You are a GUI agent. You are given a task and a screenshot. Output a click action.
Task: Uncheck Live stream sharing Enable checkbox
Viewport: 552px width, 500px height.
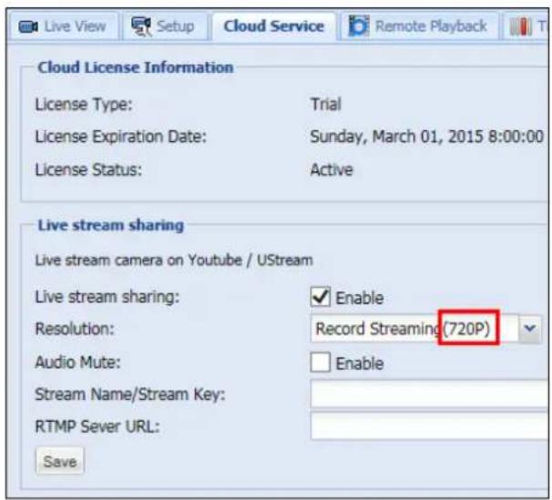tap(321, 297)
